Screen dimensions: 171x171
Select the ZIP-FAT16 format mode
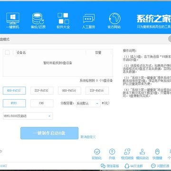tap(97, 91)
